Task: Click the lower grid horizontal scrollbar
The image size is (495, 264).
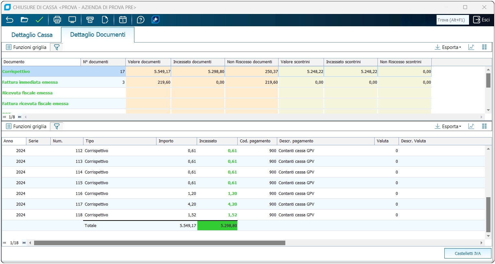Action: point(159,243)
